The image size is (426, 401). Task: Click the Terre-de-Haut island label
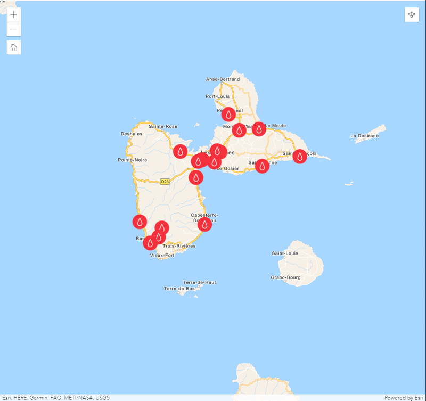[x=199, y=282]
